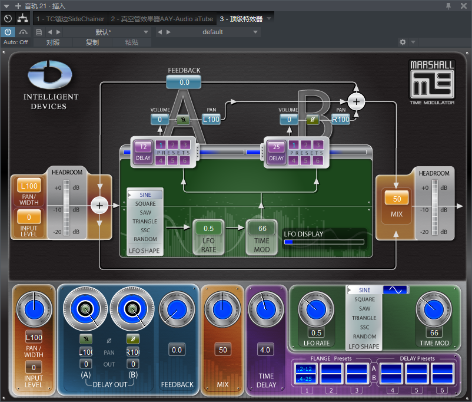Go to previous preset left of 默认
472x402 pixels.
[49, 32]
